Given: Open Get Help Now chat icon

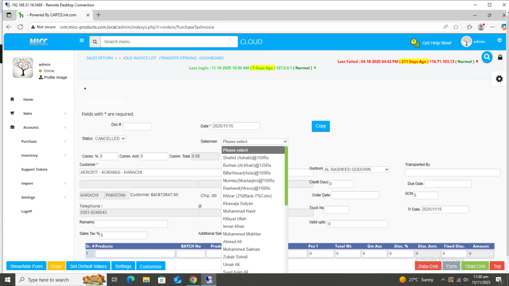Looking at the screenshot, I should (415, 43).
